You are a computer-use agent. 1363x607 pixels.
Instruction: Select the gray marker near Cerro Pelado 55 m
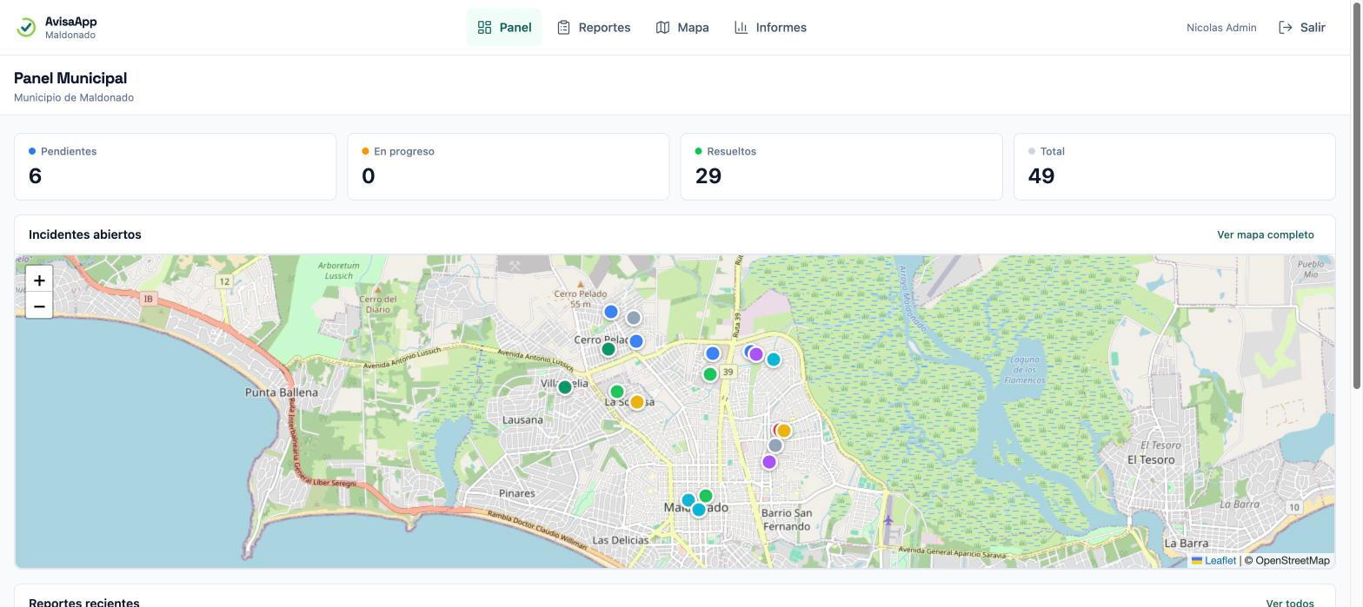click(x=634, y=318)
